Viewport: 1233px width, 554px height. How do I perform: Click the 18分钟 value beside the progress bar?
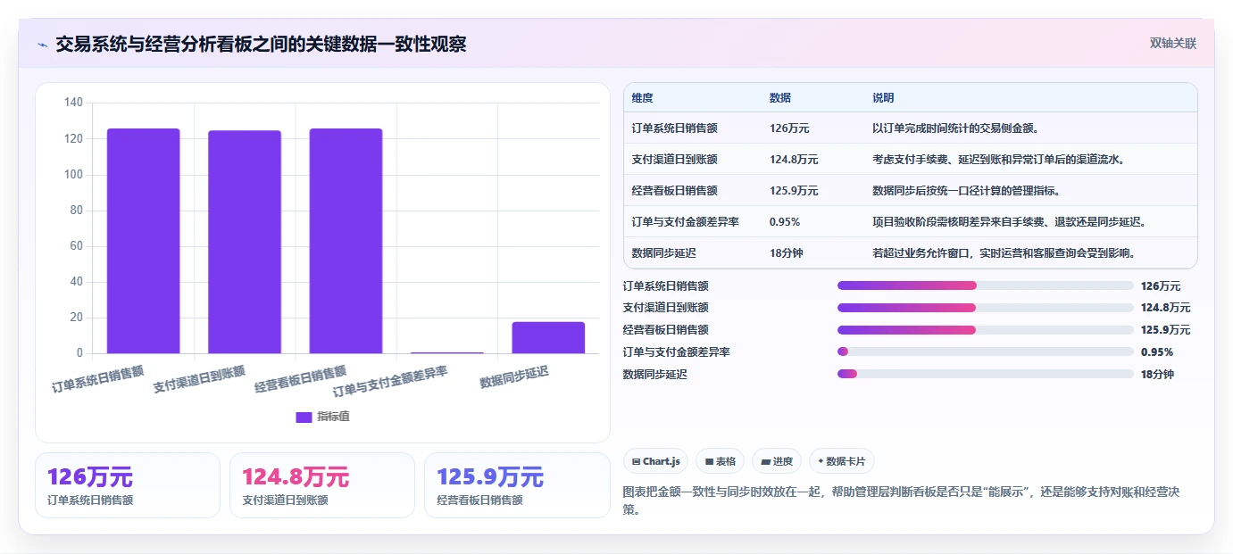(x=1157, y=375)
